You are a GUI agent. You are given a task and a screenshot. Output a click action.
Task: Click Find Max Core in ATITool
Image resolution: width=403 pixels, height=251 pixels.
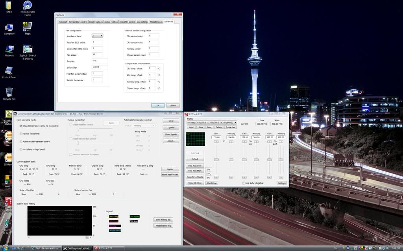tap(195, 166)
